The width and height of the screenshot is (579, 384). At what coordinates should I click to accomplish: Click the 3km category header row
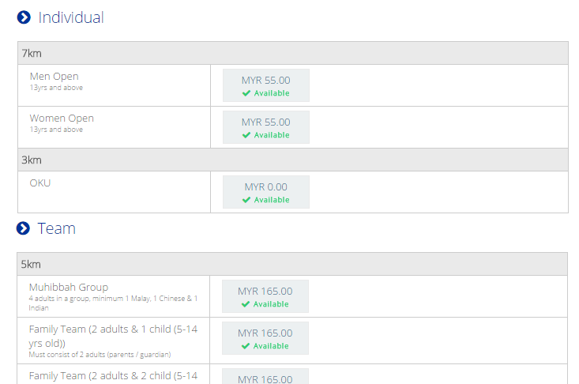point(293,160)
